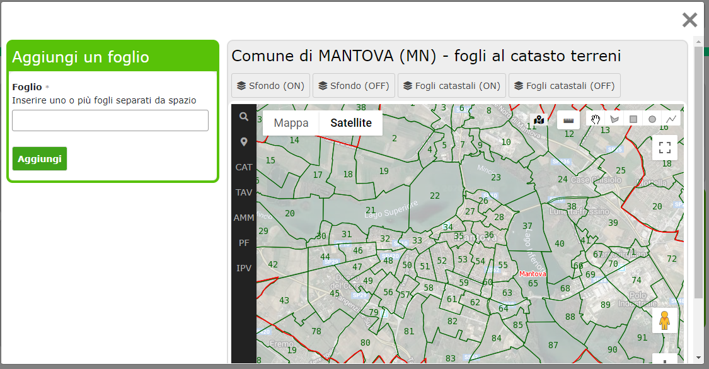The width and height of the screenshot is (709, 369).
Task: Click sheet number 87 on the map
Action: [x=553, y=345]
